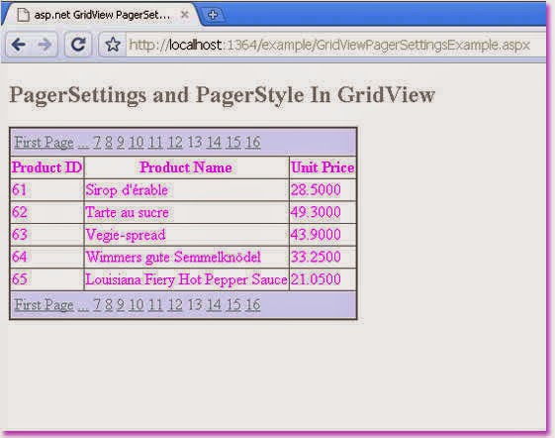
Task: Select the asp.net GridView PagerSet tab
Action: tap(101, 15)
